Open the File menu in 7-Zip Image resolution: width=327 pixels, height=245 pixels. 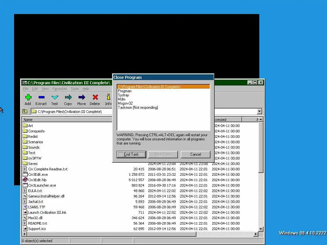(26, 89)
